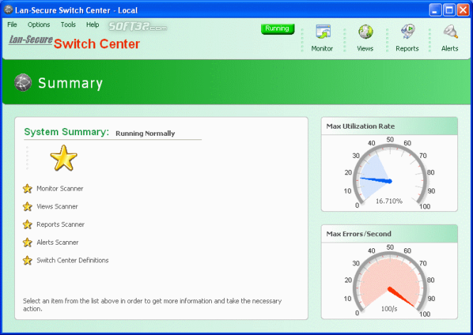Click the large gold system status star

63,158
